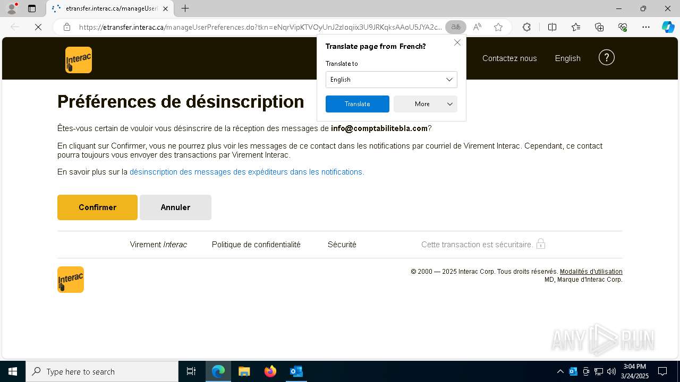Open the Virement Interac footer link
The width and height of the screenshot is (680, 382).
[158, 245]
